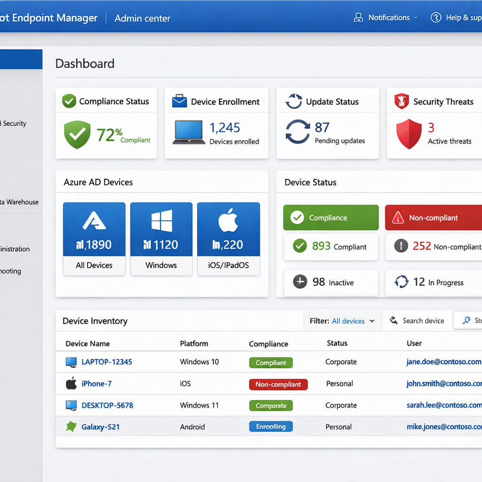Select administration item in left sidebar
482x482 pixels.
(15, 249)
